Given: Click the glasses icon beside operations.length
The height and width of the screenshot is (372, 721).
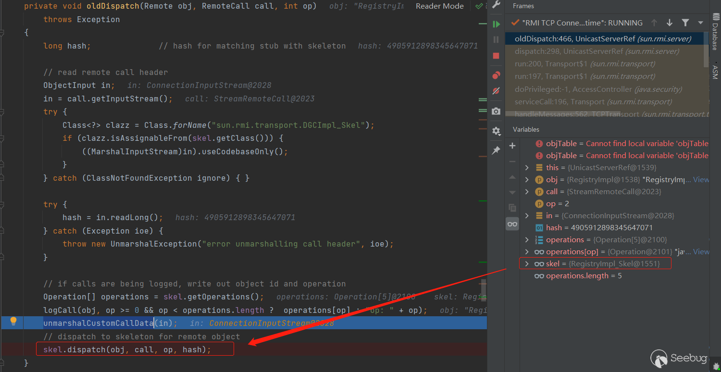Looking at the screenshot, I should (539, 276).
